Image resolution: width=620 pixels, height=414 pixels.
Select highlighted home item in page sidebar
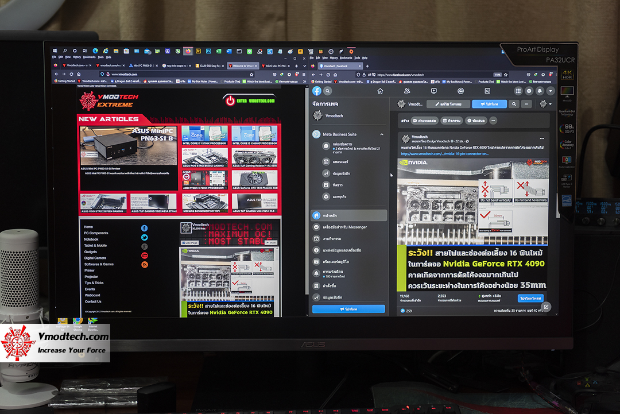coord(348,215)
